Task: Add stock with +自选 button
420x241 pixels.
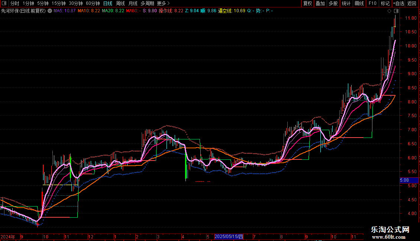Action: click(x=398, y=3)
